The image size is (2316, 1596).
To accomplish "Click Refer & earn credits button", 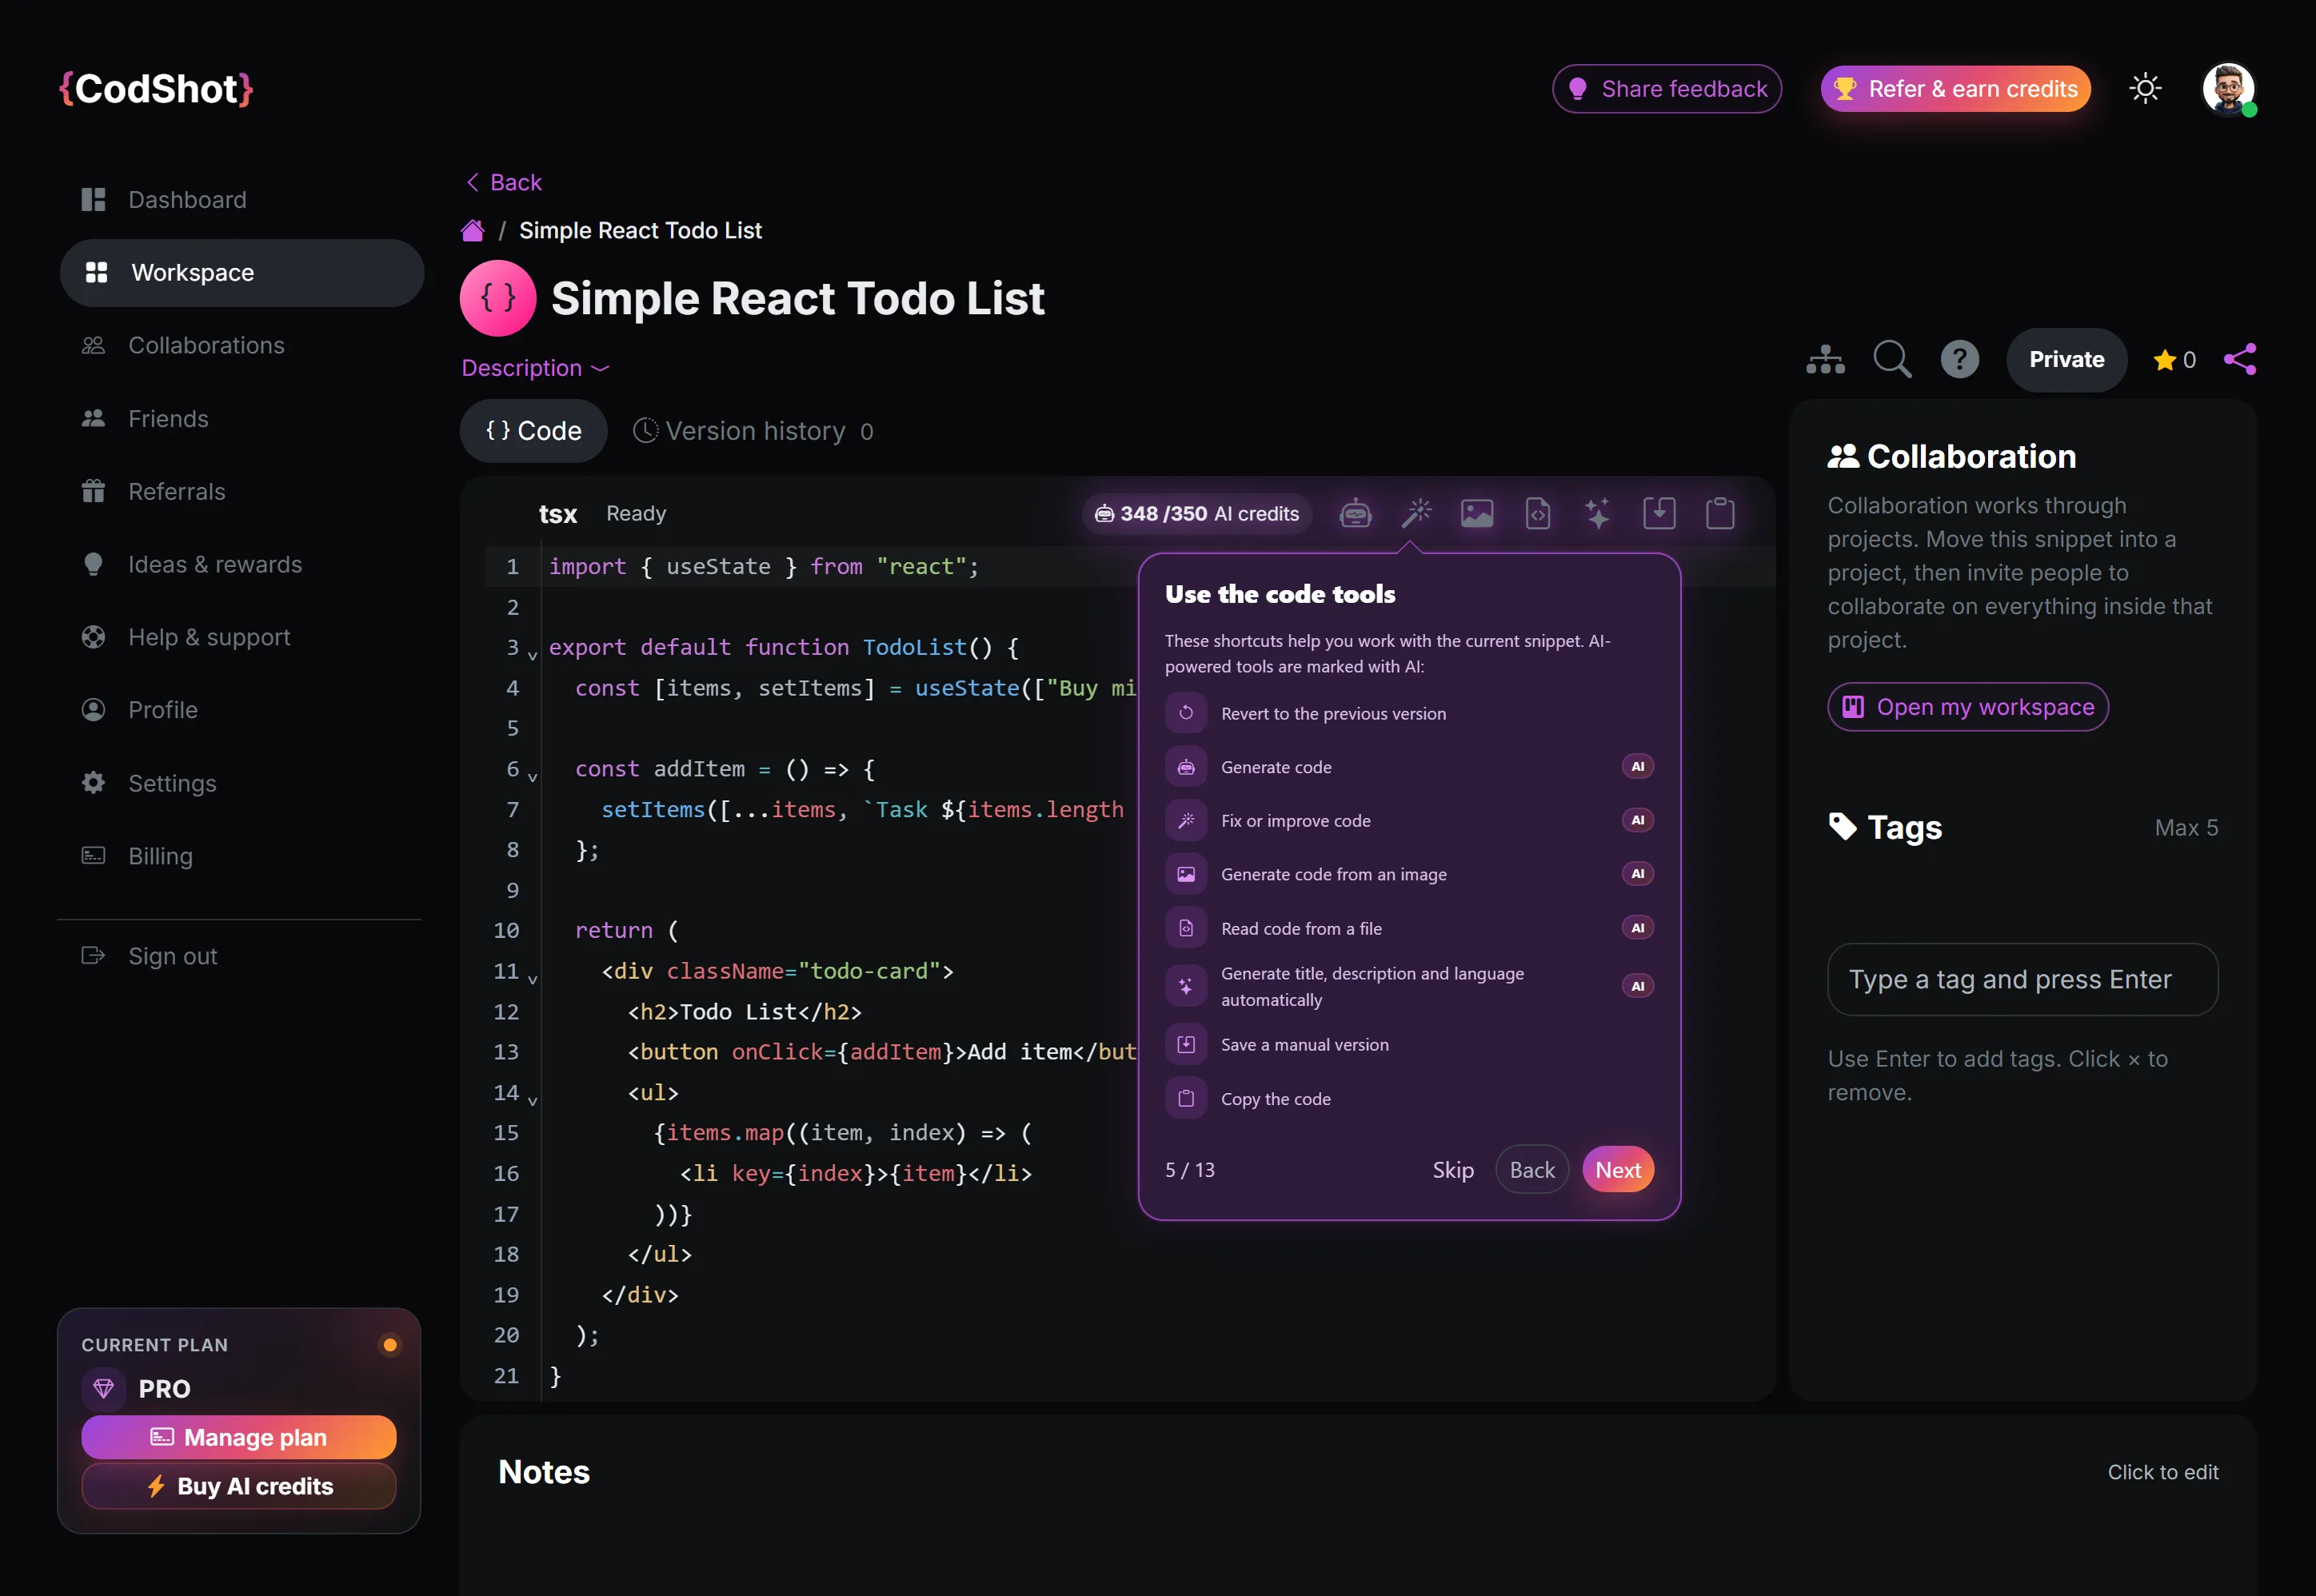I will tap(1956, 89).
